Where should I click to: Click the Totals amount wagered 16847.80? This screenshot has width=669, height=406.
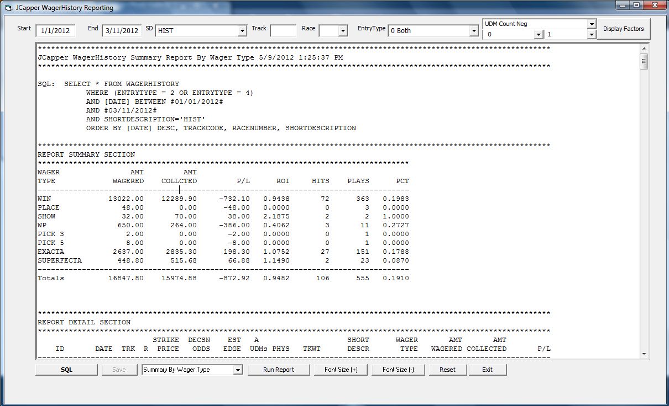126,278
